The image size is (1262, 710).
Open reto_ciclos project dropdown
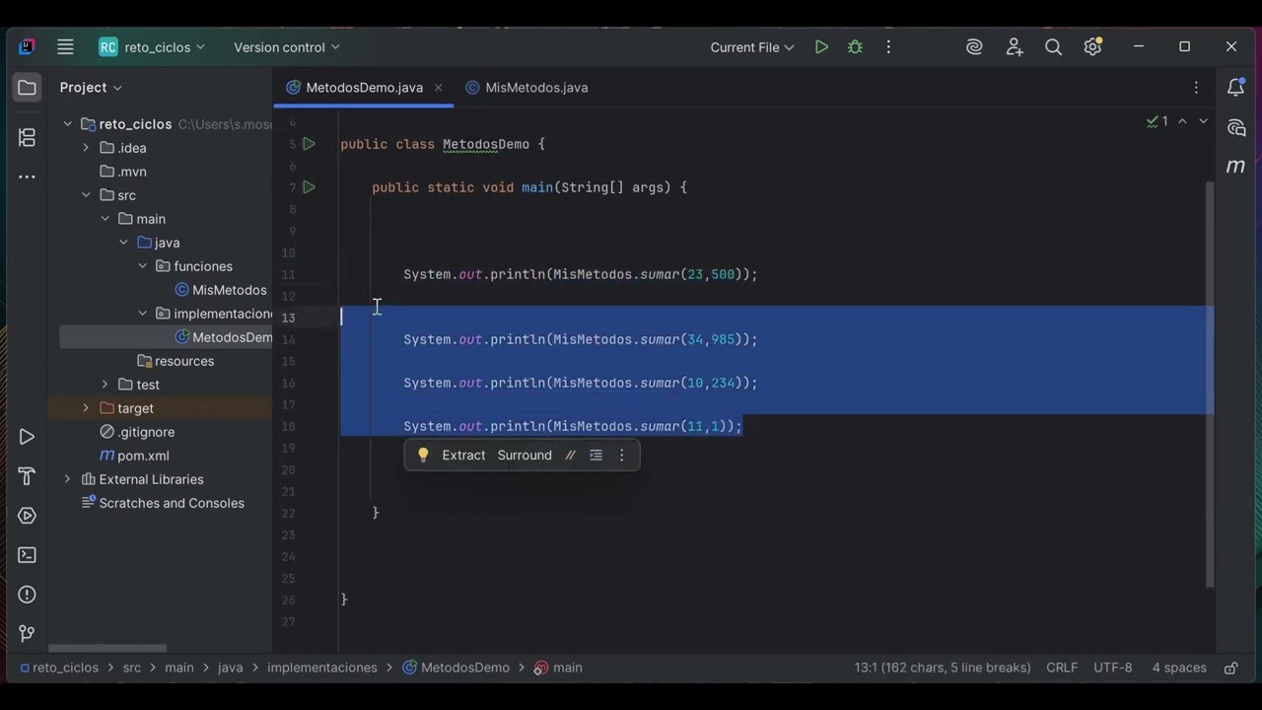click(152, 47)
